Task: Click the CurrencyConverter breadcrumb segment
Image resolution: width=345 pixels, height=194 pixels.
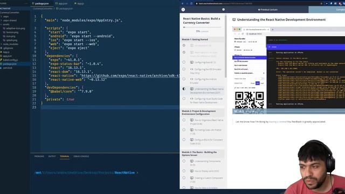Action: [x=43, y=9]
